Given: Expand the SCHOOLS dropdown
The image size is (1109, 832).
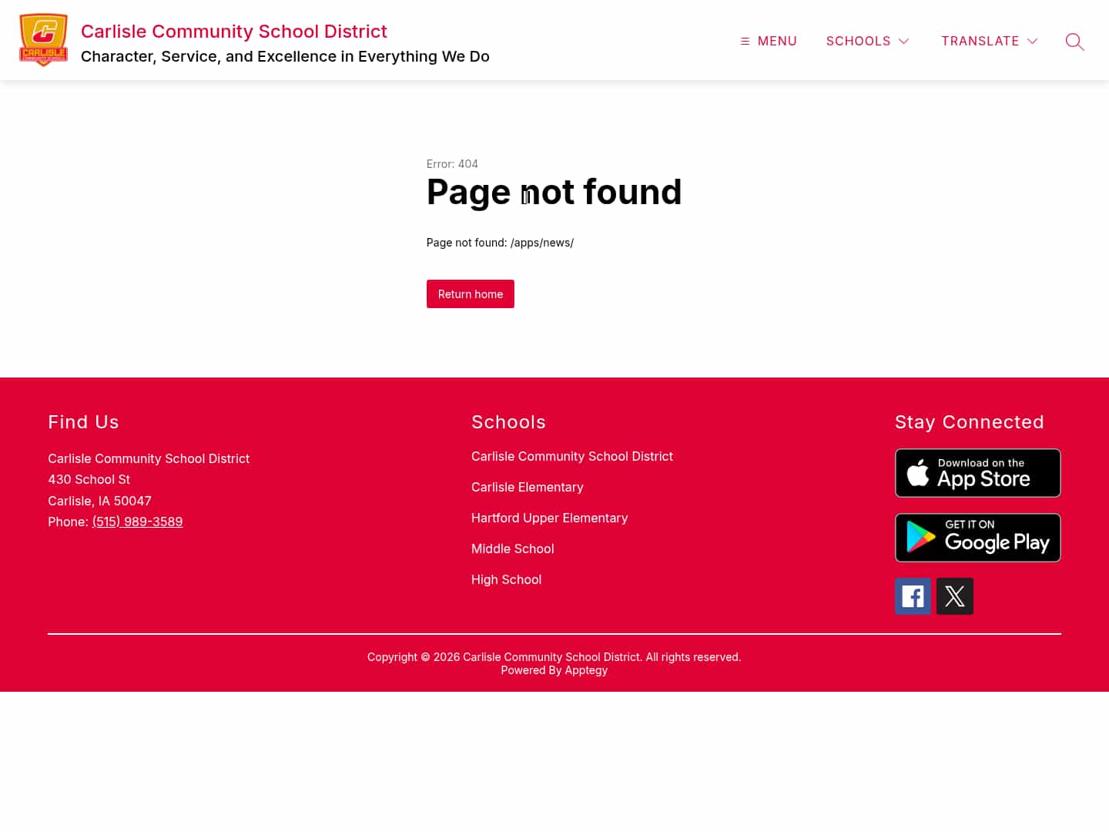Looking at the screenshot, I should (x=858, y=41).
